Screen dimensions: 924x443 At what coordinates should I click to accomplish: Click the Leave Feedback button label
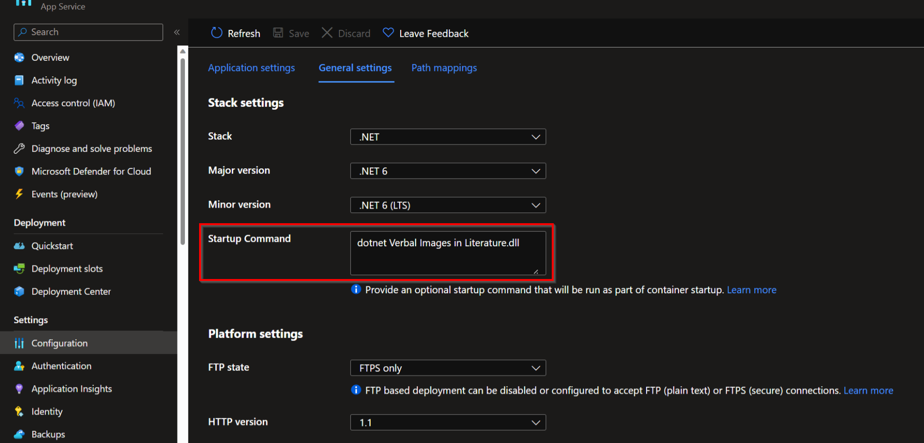click(x=434, y=33)
